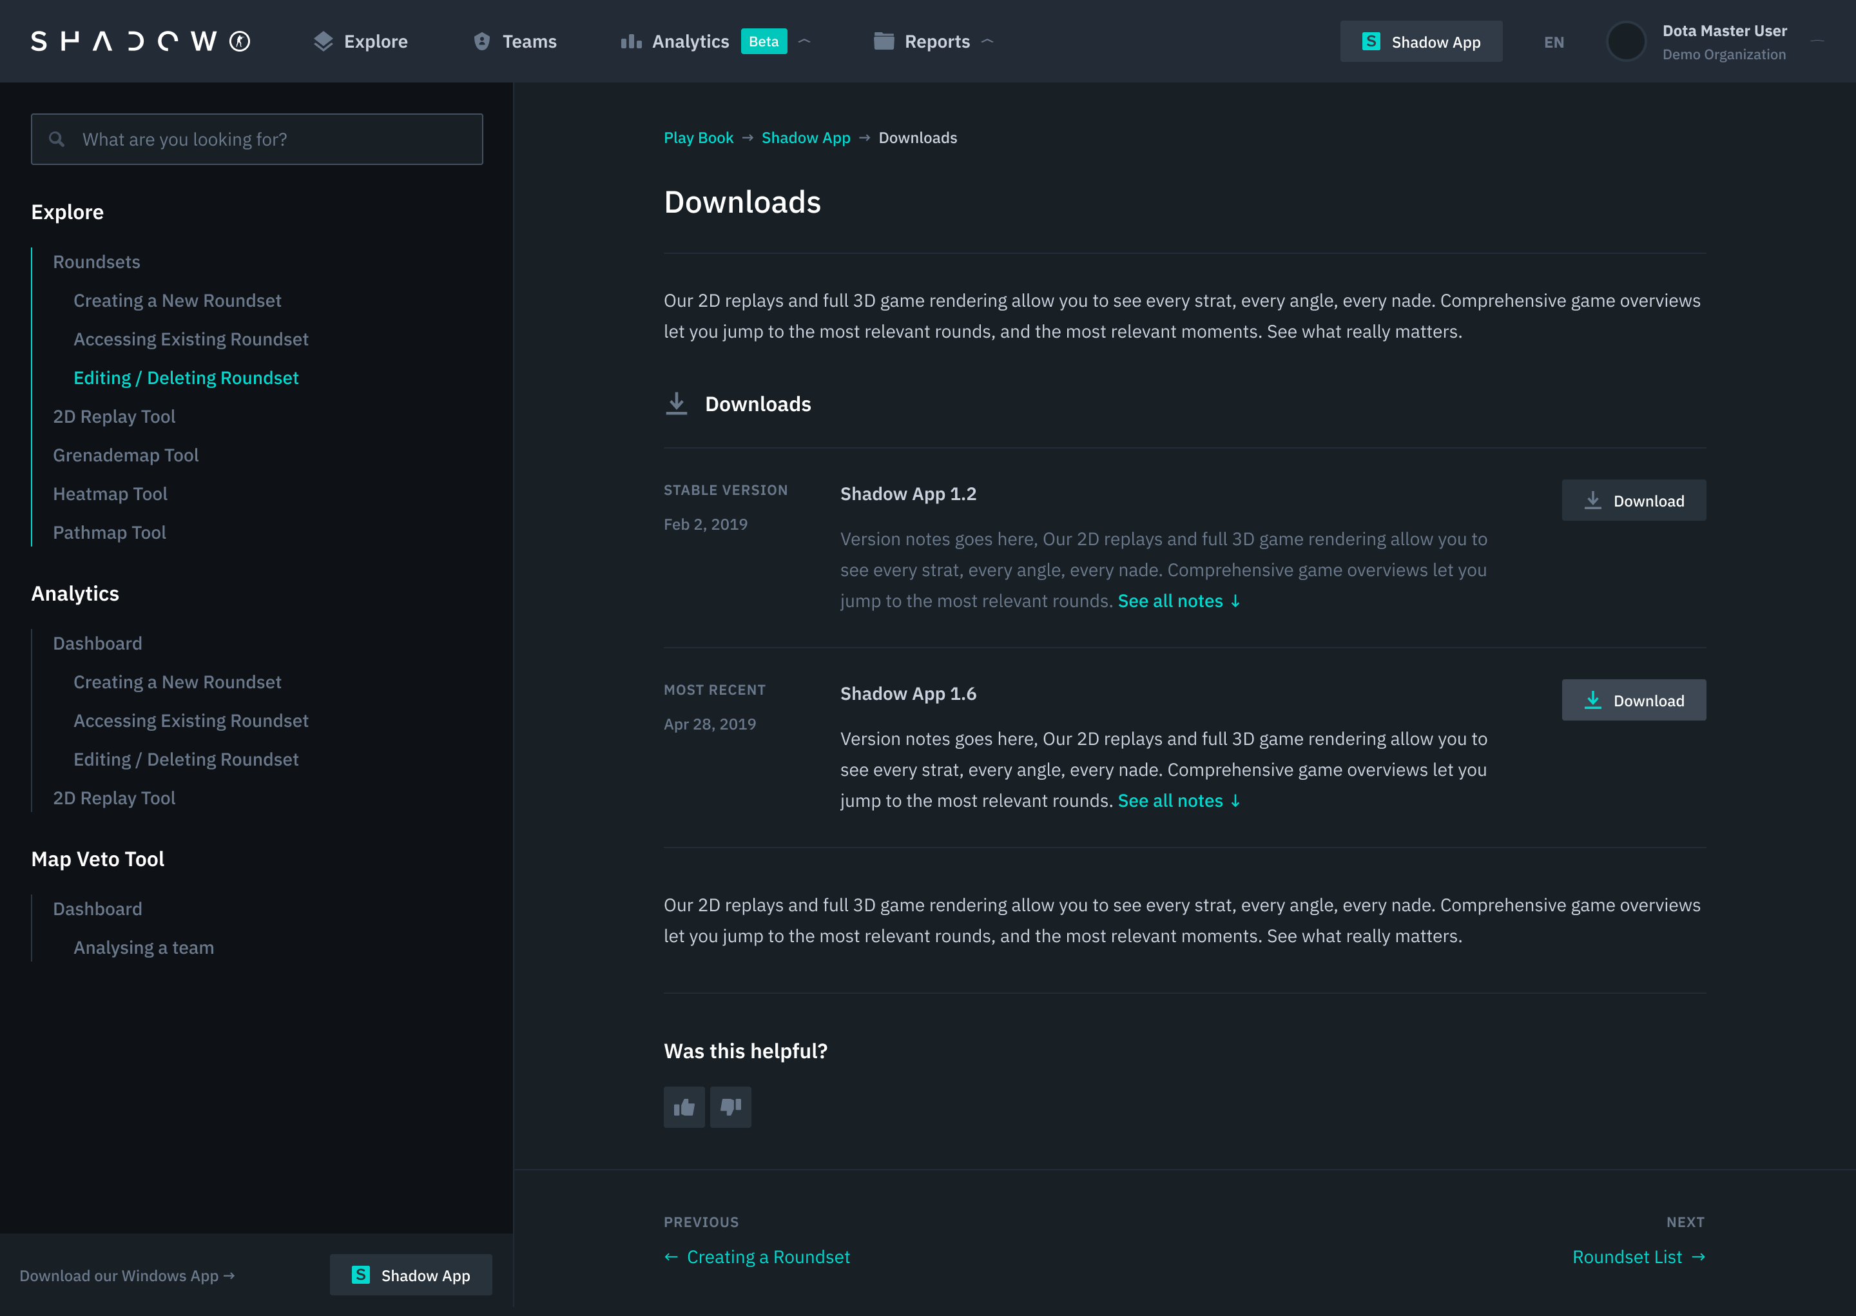This screenshot has width=1856, height=1316.
Task: Click the thumbs down feedback icon
Action: click(x=730, y=1107)
